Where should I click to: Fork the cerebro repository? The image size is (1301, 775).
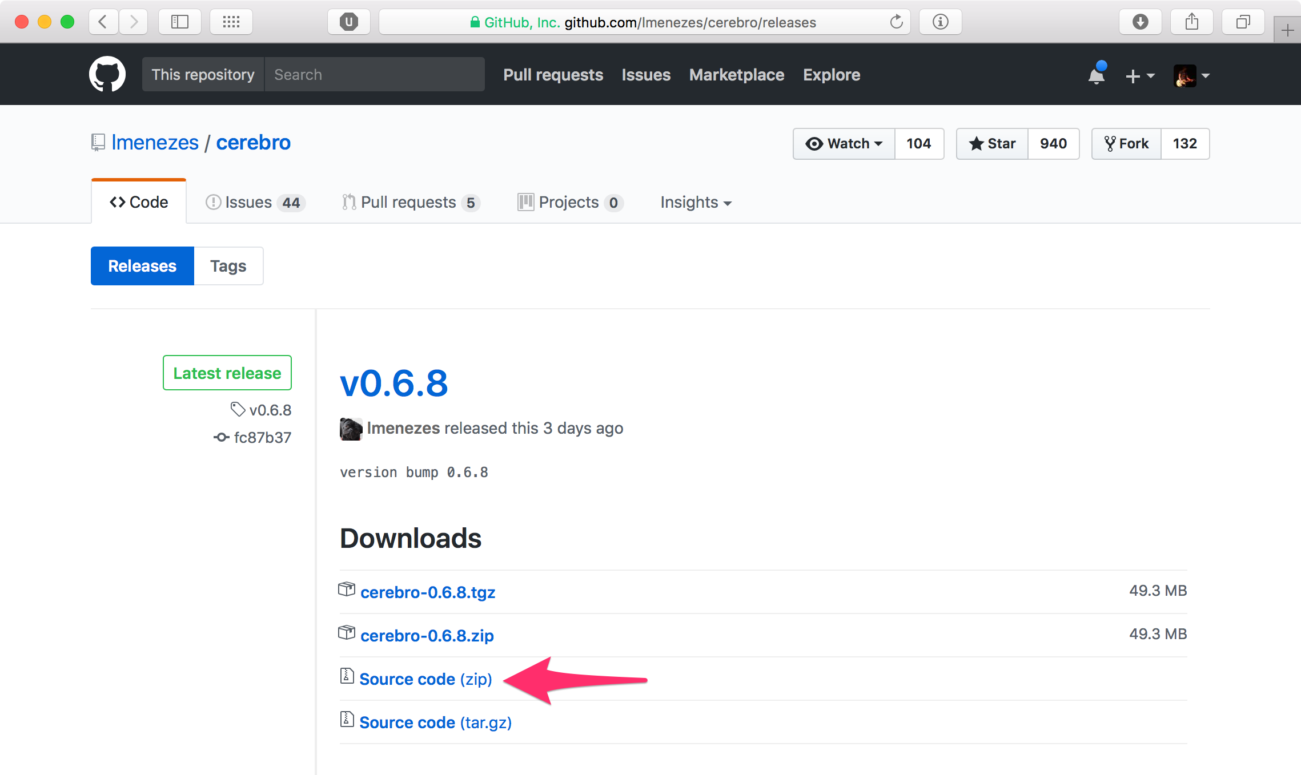[x=1126, y=144]
